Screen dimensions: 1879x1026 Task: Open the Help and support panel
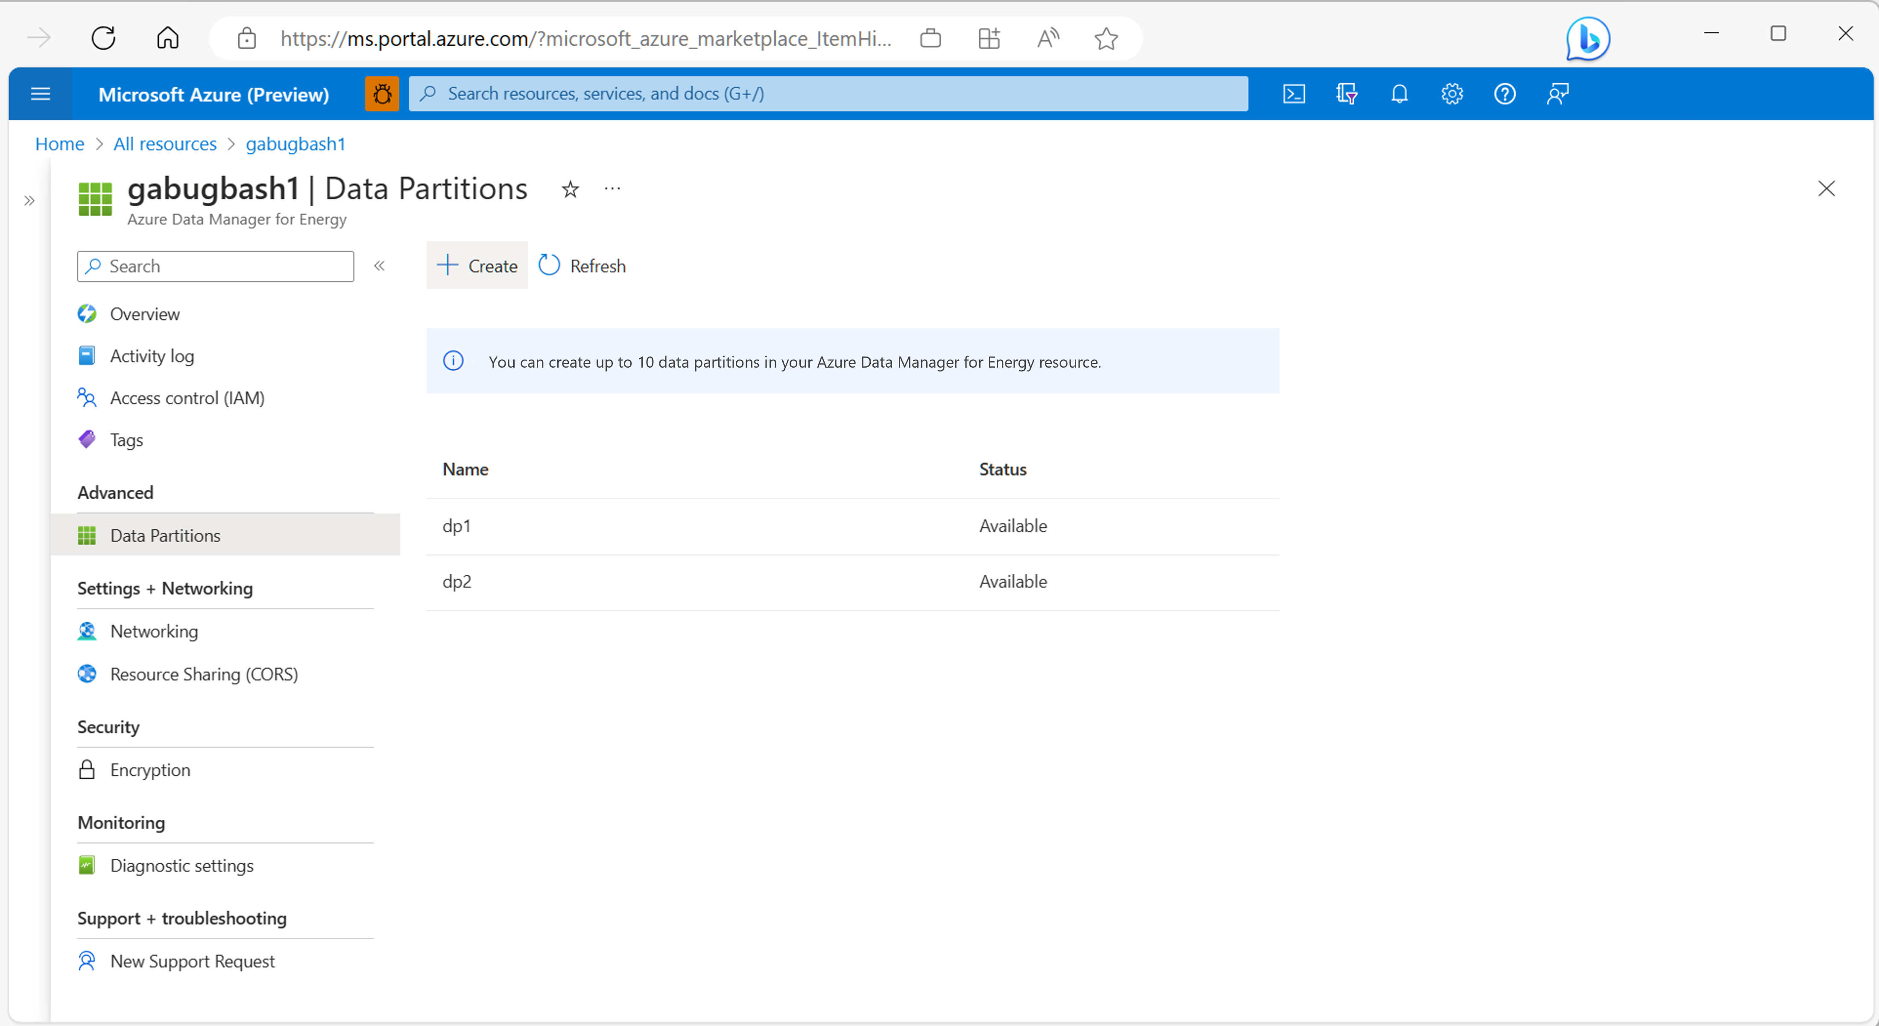point(1504,94)
